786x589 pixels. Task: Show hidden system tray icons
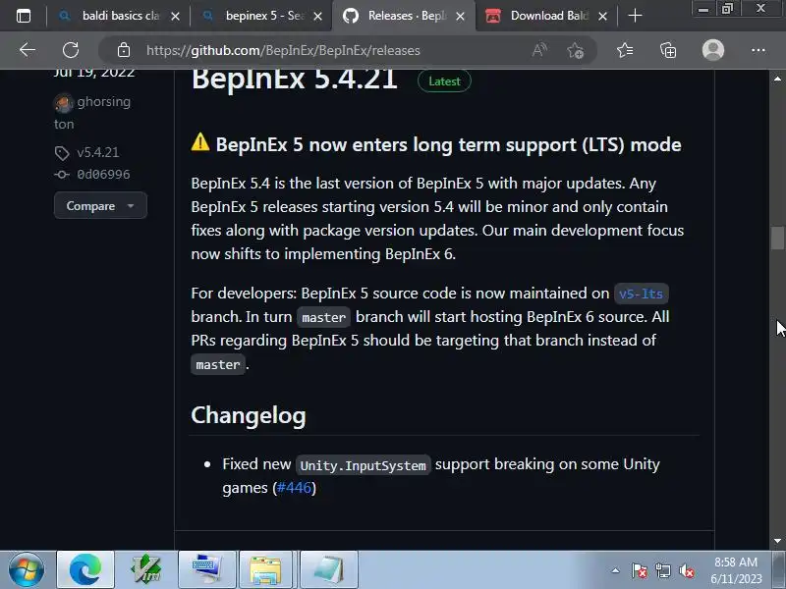pyautogui.click(x=616, y=570)
